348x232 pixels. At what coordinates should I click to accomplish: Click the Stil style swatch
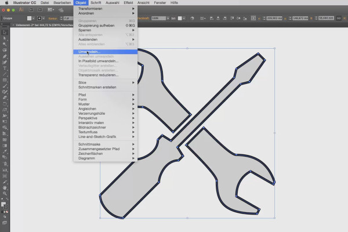pos(180,18)
